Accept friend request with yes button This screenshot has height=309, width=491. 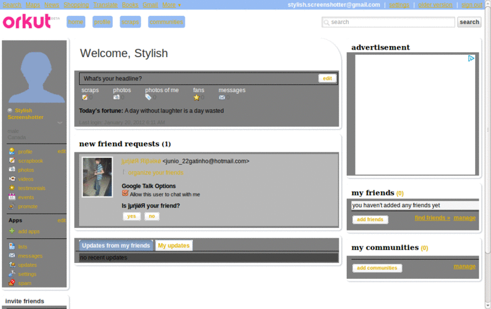point(131,216)
